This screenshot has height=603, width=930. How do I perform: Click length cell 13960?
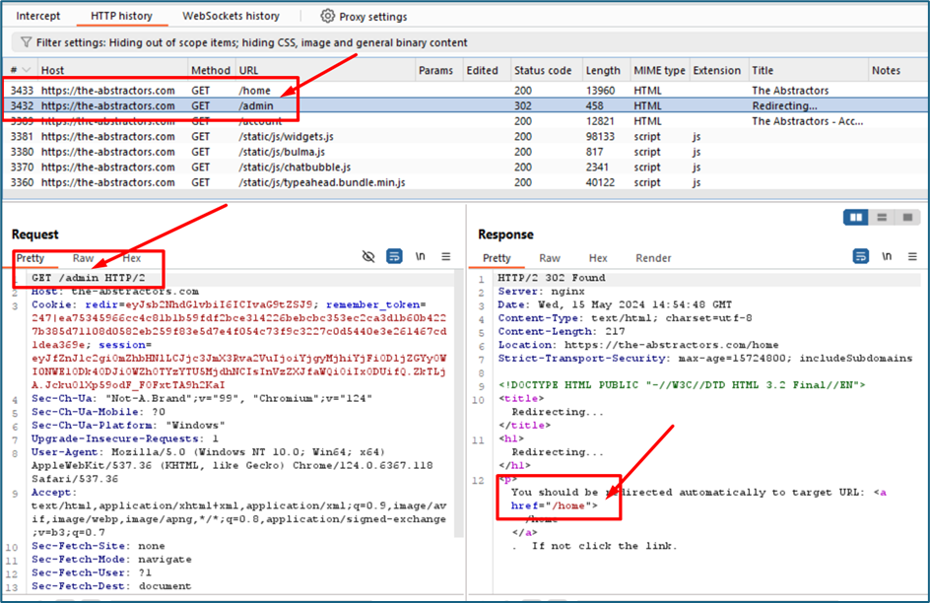click(600, 90)
